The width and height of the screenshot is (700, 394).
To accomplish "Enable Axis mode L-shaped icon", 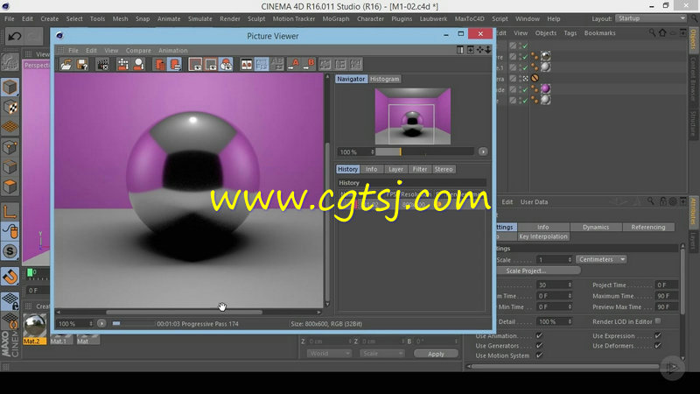I will point(10,211).
